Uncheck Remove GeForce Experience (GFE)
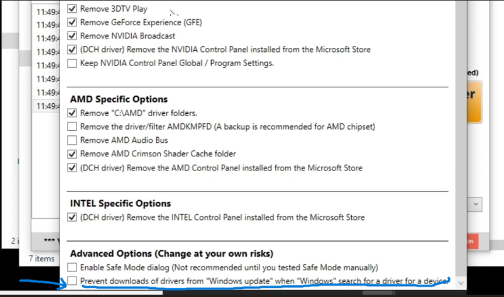 click(72, 22)
